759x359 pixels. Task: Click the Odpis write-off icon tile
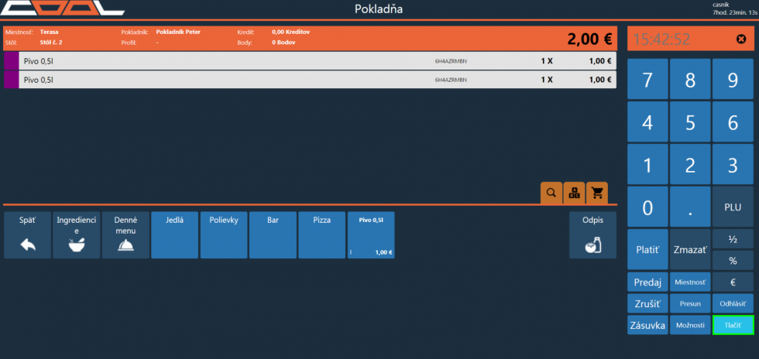[x=592, y=235]
